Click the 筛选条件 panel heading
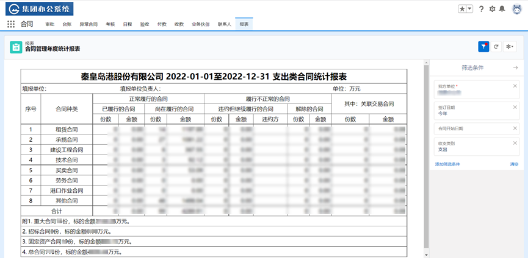Screen dimensions: 528x258 [x=472, y=68]
